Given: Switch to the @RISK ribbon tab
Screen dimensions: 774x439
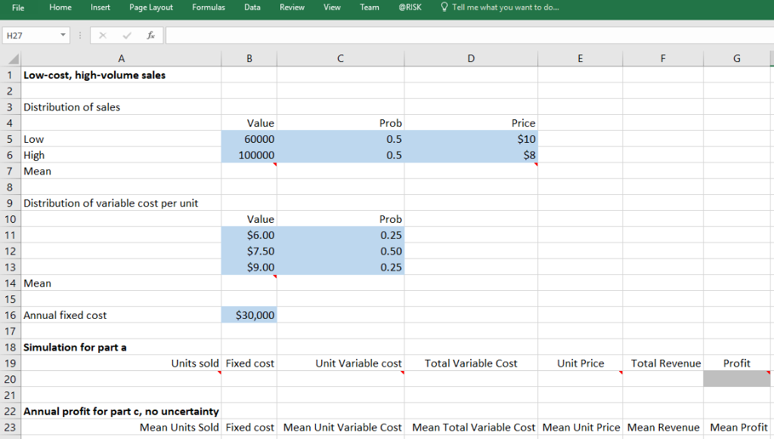Looking at the screenshot, I should point(410,8).
